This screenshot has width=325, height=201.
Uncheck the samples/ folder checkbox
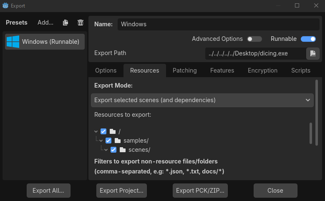(x=108, y=141)
